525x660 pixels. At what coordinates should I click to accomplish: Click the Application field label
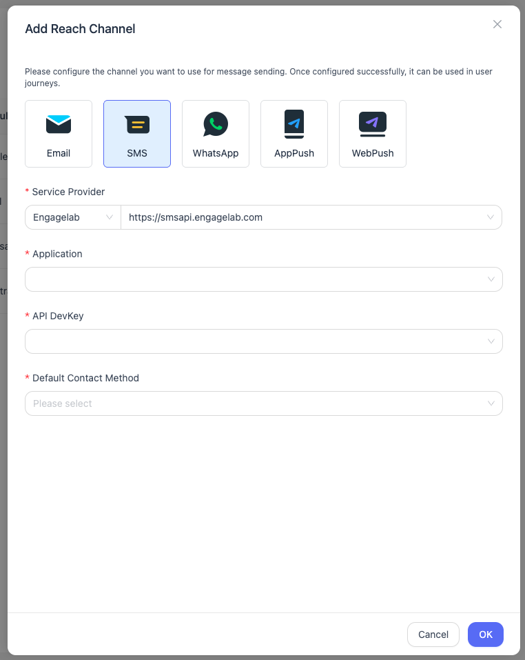[x=58, y=254]
